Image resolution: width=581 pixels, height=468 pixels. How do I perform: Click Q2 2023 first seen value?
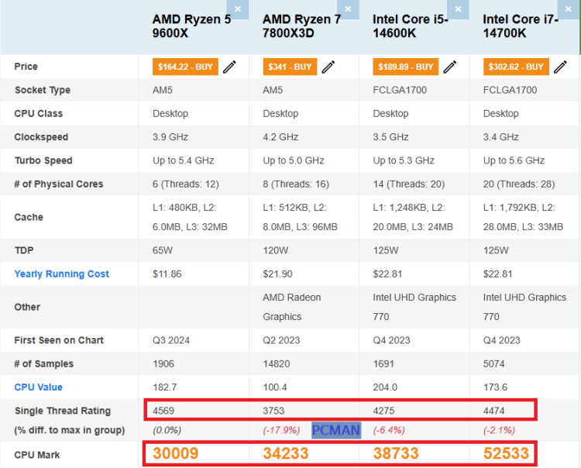coord(281,340)
